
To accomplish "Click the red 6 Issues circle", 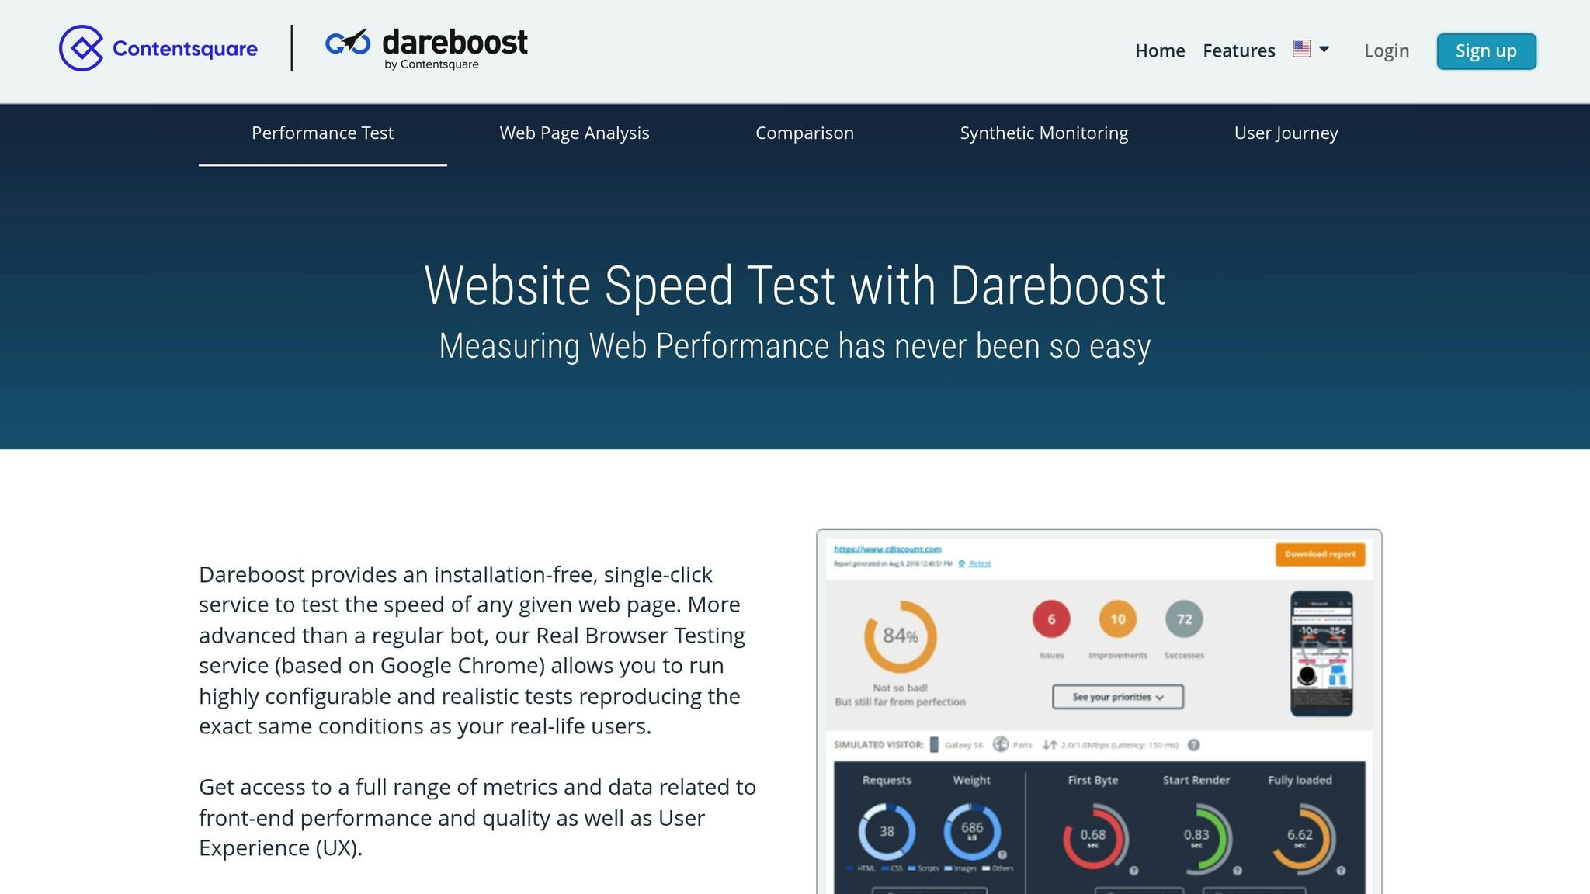I will pyautogui.click(x=1051, y=619).
